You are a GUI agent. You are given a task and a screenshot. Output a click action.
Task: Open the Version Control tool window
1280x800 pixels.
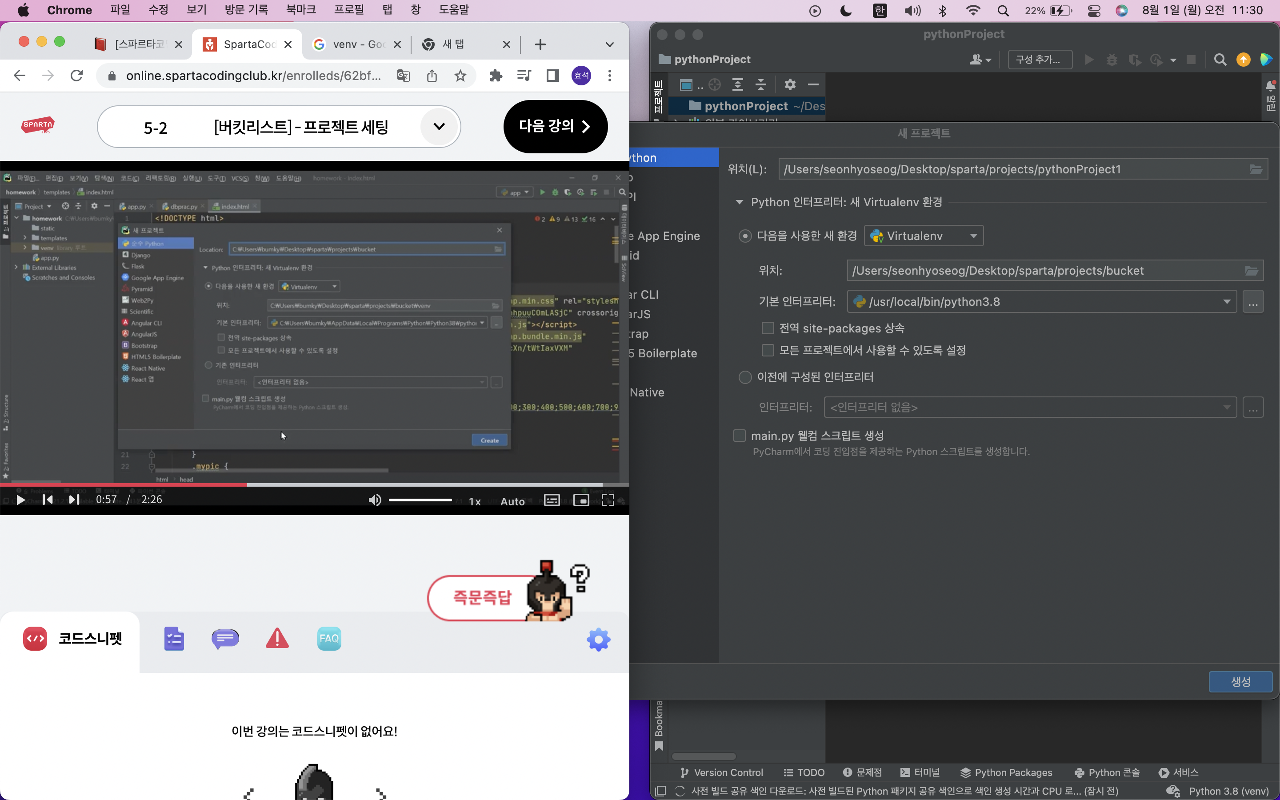pyautogui.click(x=721, y=772)
